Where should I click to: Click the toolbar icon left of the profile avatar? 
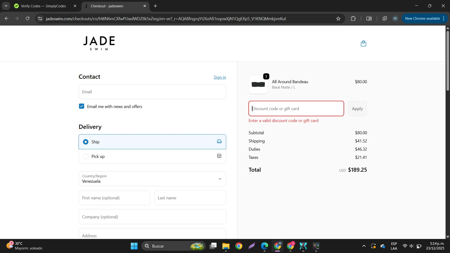point(385,19)
